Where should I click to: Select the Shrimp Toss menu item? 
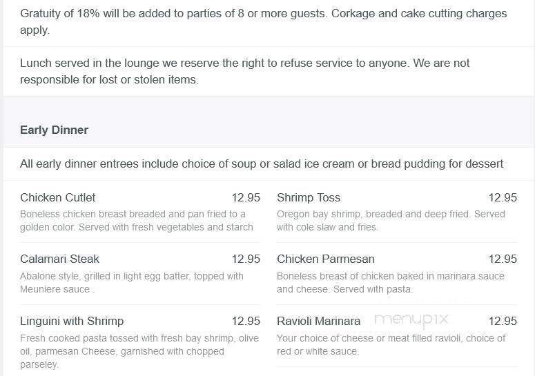309,198
